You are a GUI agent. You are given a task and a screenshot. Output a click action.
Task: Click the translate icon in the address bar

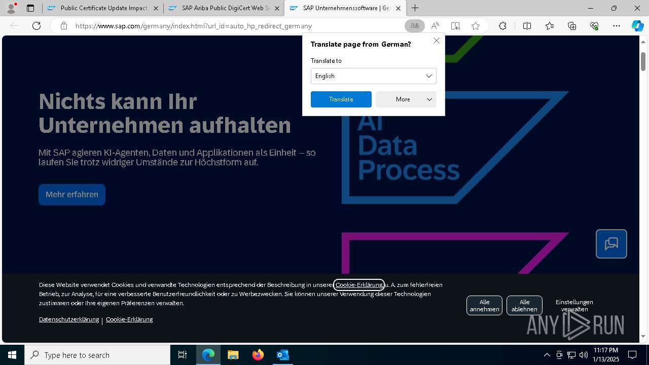pyautogui.click(x=415, y=26)
